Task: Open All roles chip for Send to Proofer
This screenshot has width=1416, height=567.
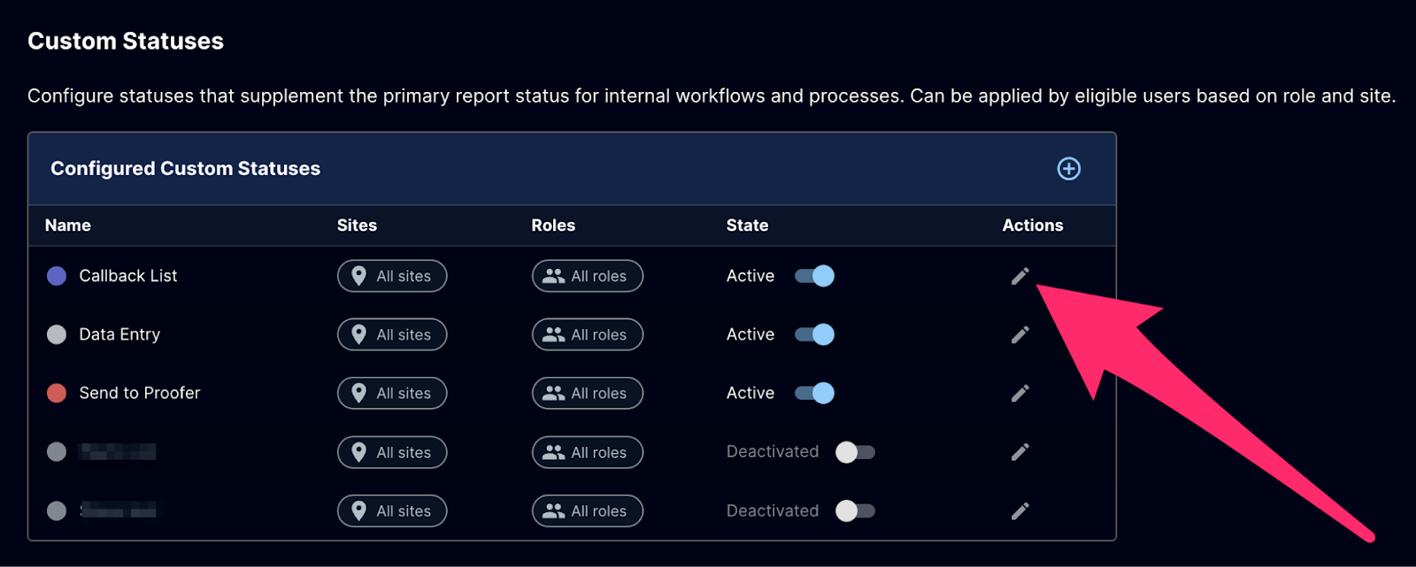Action: click(x=588, y=393)
